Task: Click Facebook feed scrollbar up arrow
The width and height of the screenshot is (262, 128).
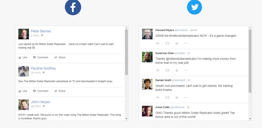Action: click(x=127, y=28)
